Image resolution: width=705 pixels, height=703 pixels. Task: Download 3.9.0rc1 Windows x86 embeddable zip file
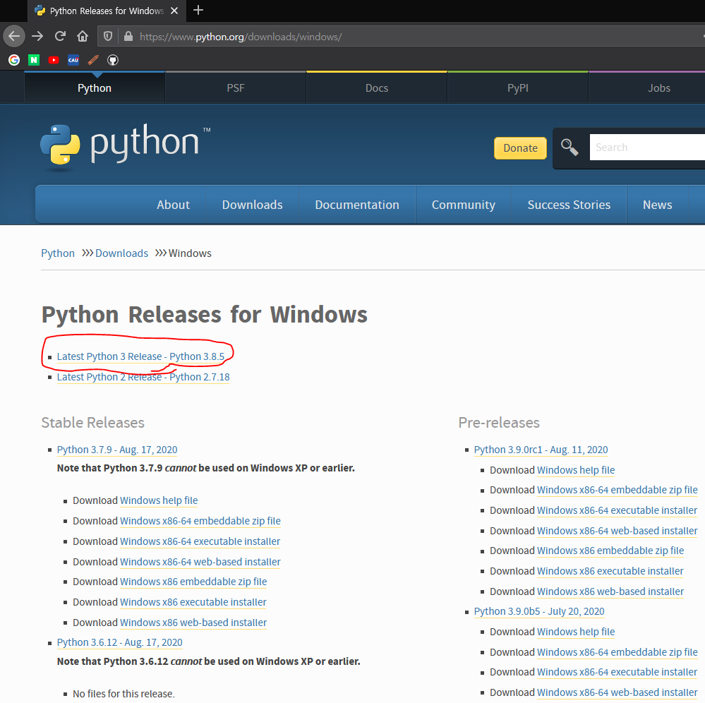[610, 551]
